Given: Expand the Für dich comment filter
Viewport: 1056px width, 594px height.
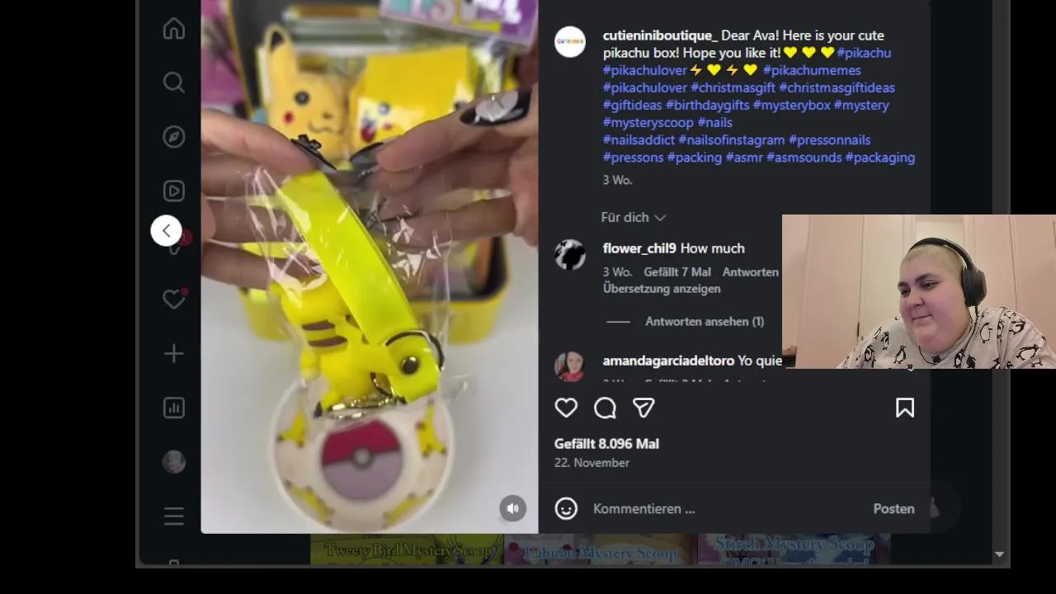Looking at the screenshot, I should 633,217.
